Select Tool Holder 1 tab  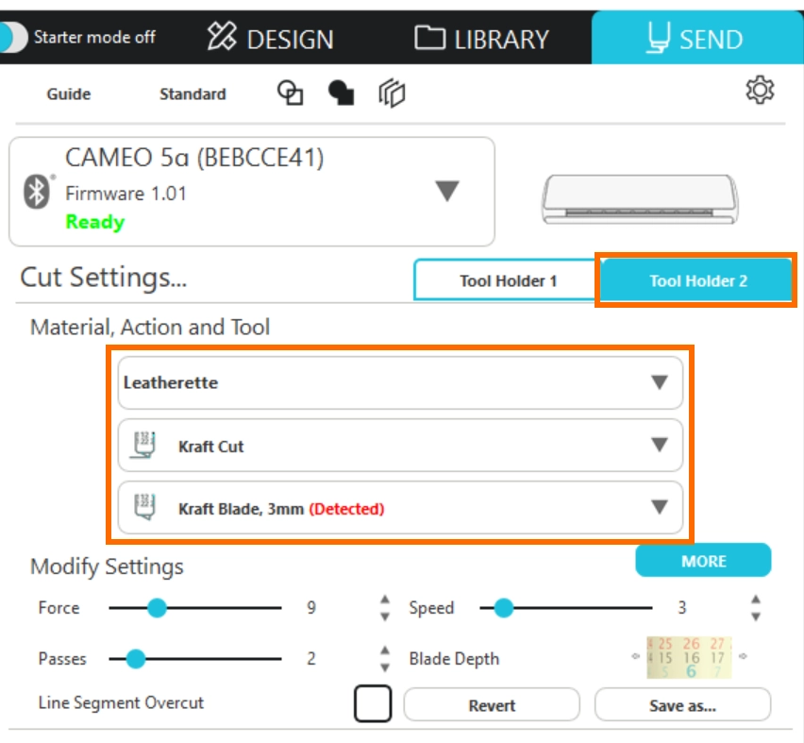pyautogui.click(x=508, y=280)
